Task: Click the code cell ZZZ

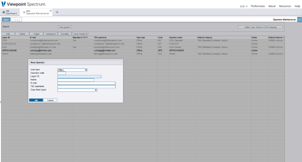Action: pyautogui.click(x=163, y=54)
